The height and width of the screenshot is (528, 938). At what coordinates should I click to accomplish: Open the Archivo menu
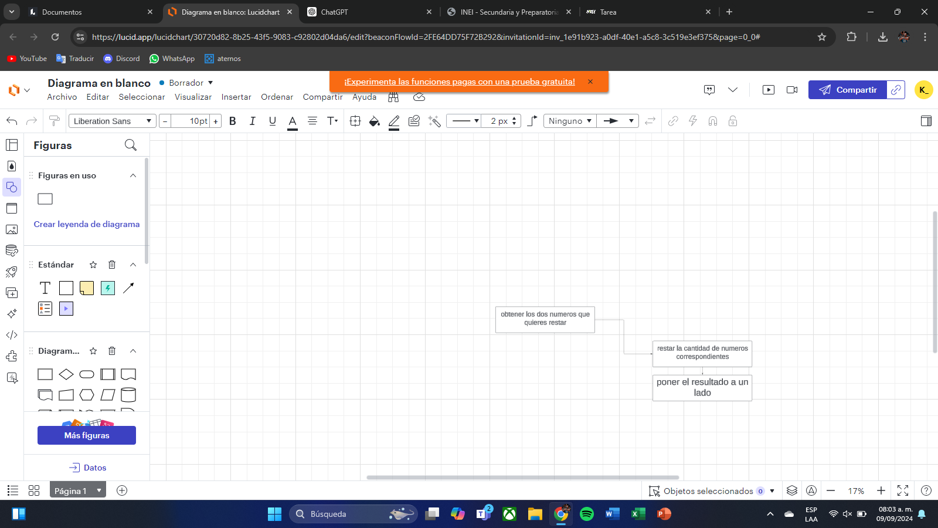[x=62, y=97]
